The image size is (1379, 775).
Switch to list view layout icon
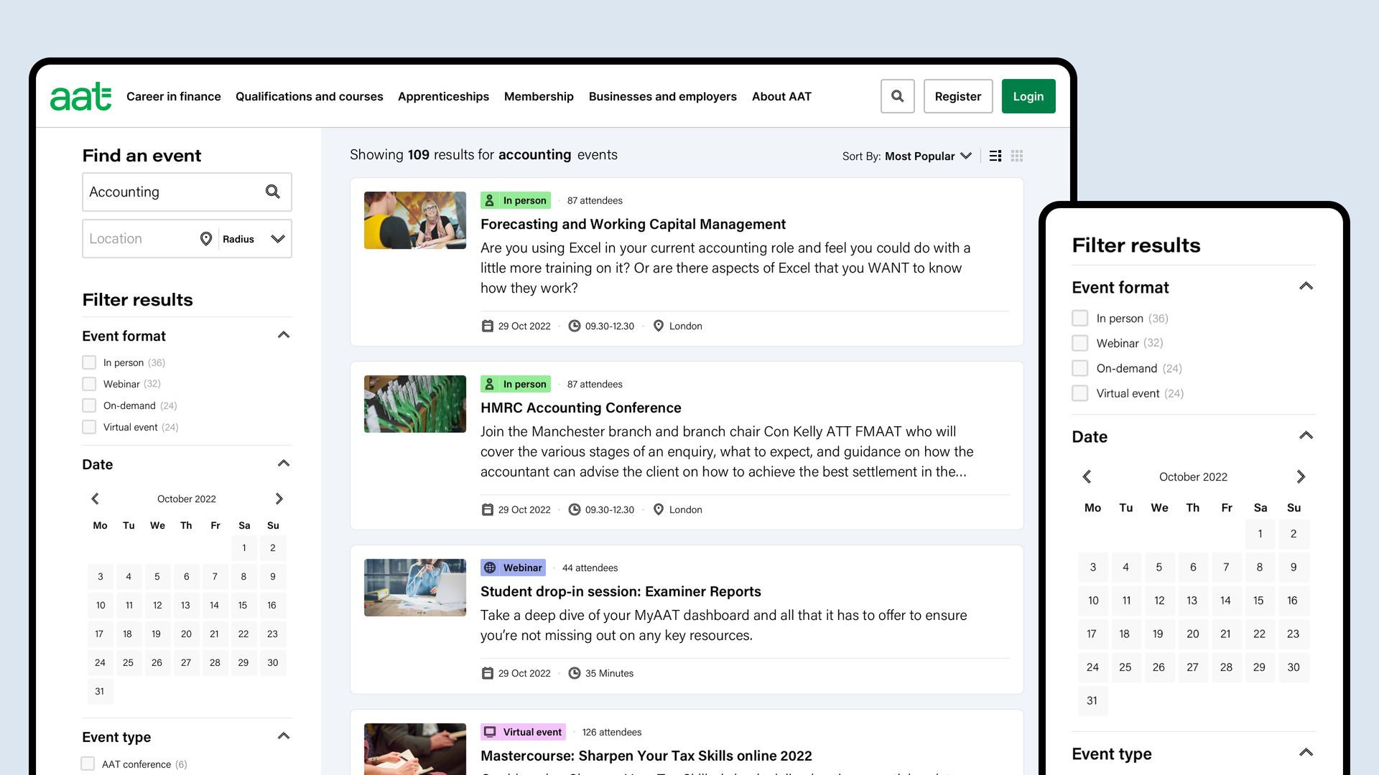[995, 156]
